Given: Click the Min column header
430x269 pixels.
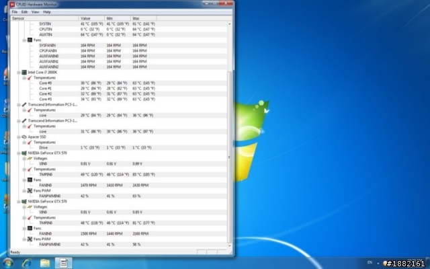Looking at the screenshot, I should coord(118,18).
